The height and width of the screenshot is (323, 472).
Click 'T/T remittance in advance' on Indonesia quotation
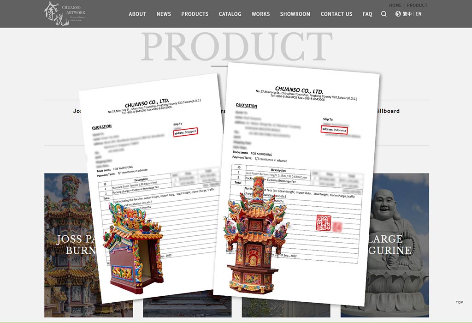(x=271, y=160)
